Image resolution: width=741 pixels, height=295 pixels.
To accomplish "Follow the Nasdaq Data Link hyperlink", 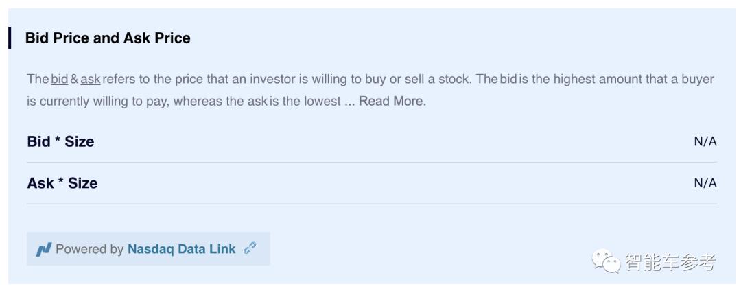I will tap(181, 249).
